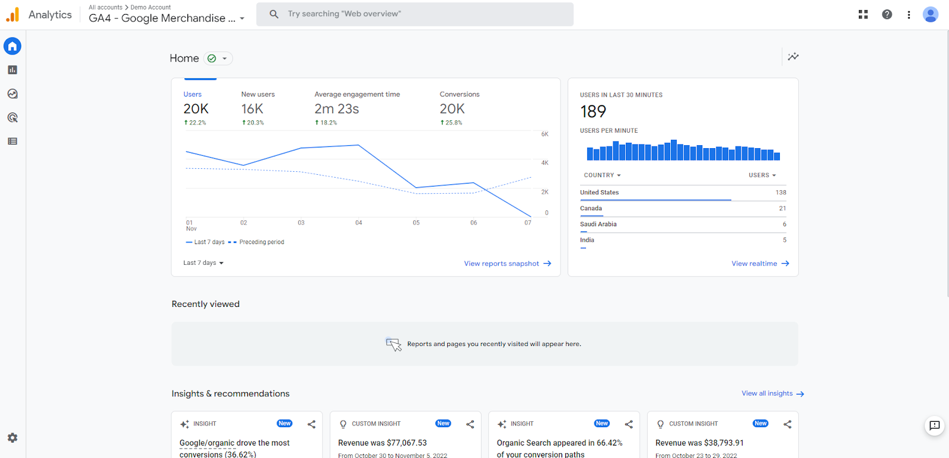Expand the property selector dropdown arrow

(242, 19)
